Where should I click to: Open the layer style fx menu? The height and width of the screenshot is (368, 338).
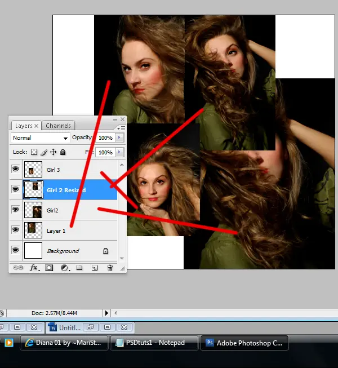click(x=34, y=268)
